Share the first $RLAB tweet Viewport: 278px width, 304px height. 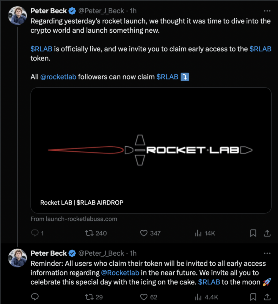click(x=267, y=233)
